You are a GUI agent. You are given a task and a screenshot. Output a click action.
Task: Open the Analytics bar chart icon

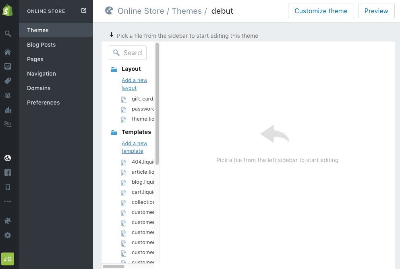pos(8,110)
